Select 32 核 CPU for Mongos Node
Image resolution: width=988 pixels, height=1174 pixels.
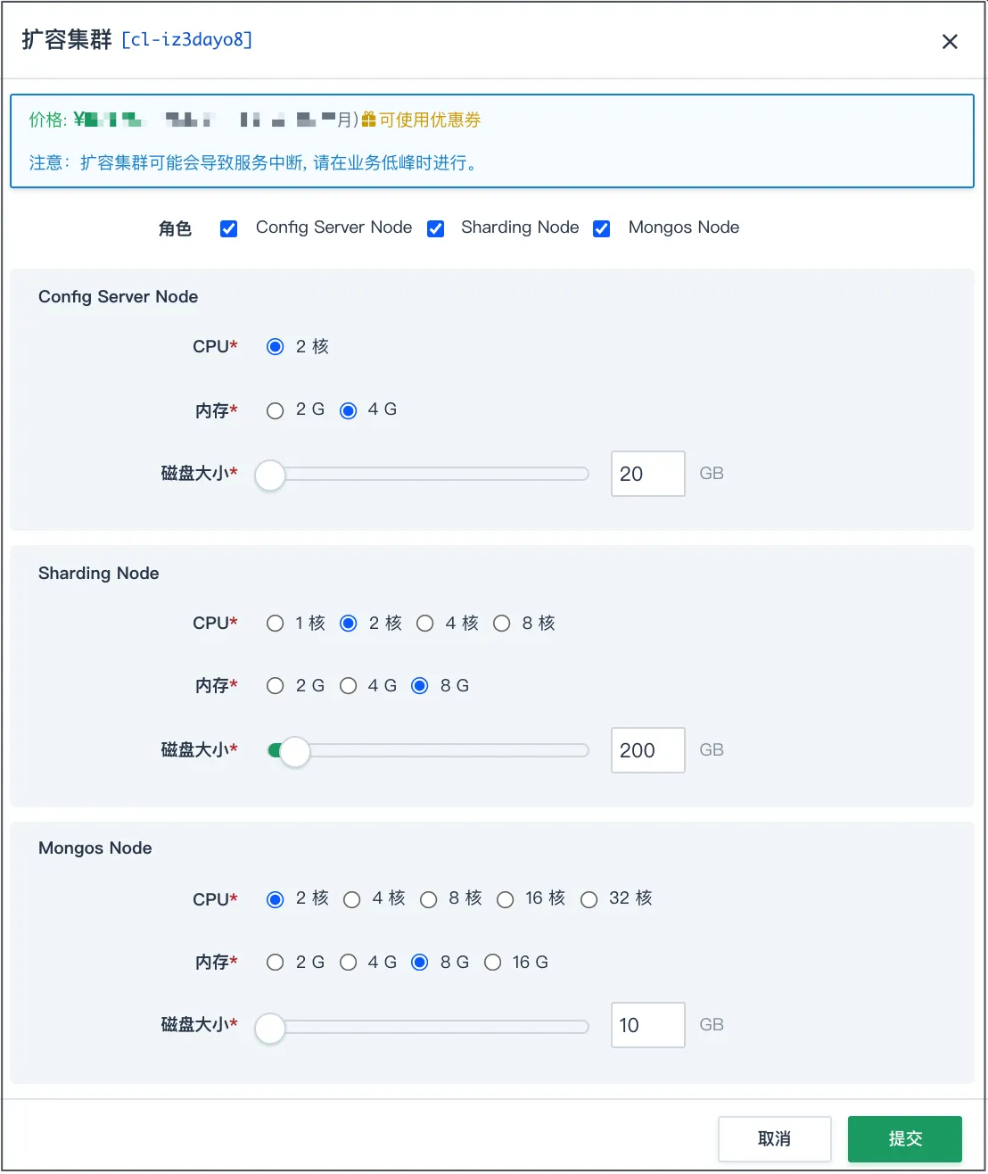click(589, 900)
